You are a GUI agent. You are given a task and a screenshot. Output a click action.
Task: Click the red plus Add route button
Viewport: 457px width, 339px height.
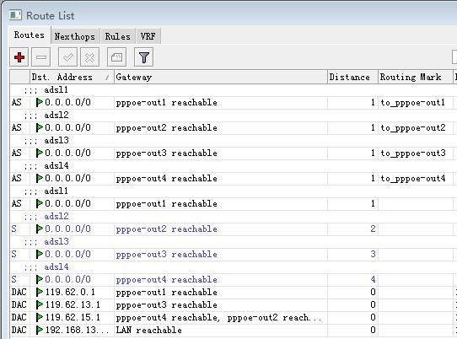[x=19, y=57]
